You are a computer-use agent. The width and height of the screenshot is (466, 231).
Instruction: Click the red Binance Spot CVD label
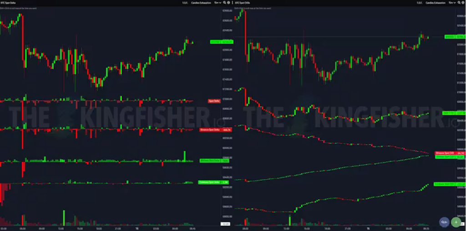445,153
